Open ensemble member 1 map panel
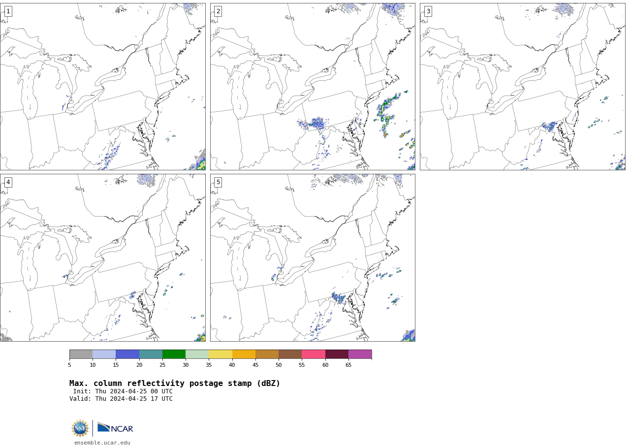630x448 pixels. (x=103, y=87)
